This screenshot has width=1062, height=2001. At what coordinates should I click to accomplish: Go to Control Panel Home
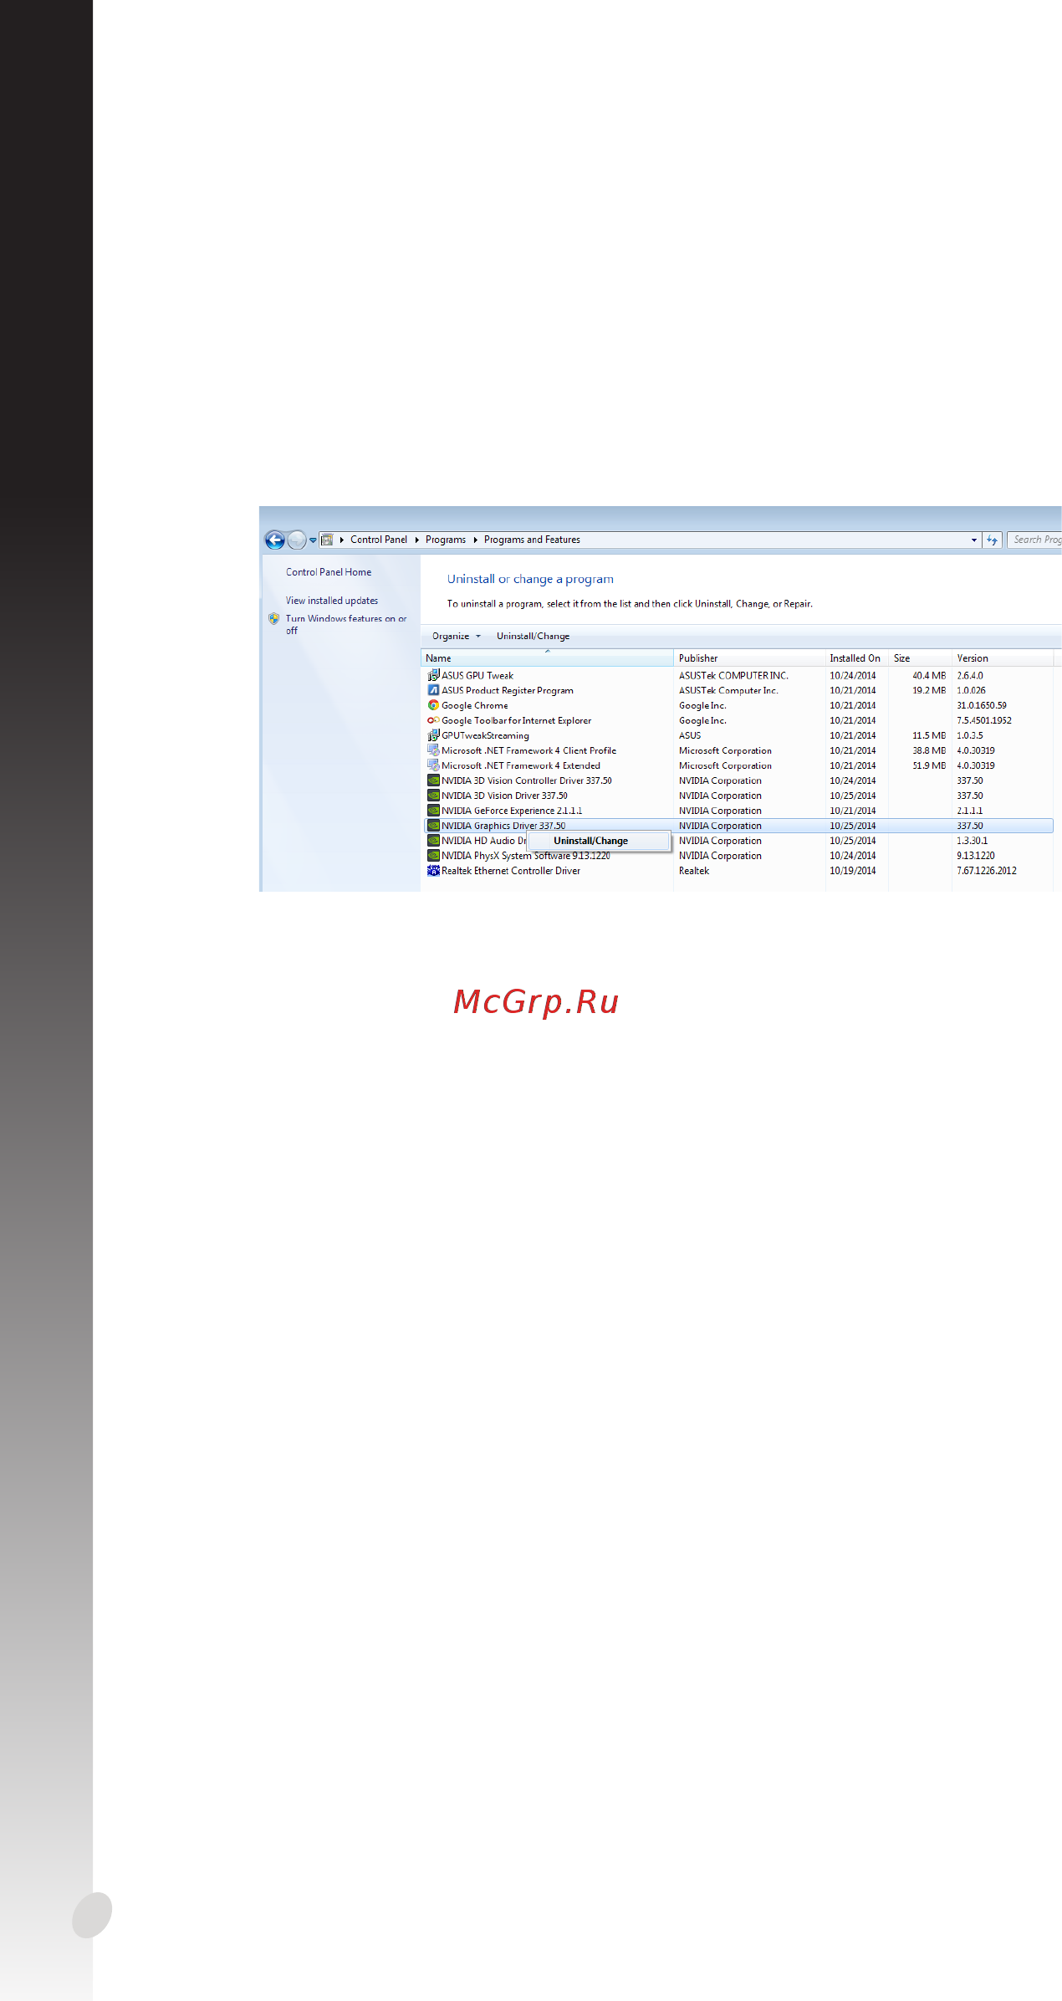pyautogui.click(x=329, y=572)
